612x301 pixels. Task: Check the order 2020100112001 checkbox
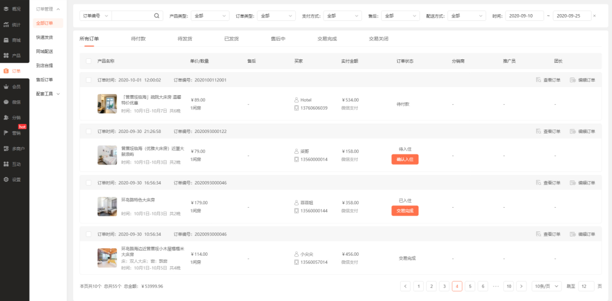tap(88, 80)
